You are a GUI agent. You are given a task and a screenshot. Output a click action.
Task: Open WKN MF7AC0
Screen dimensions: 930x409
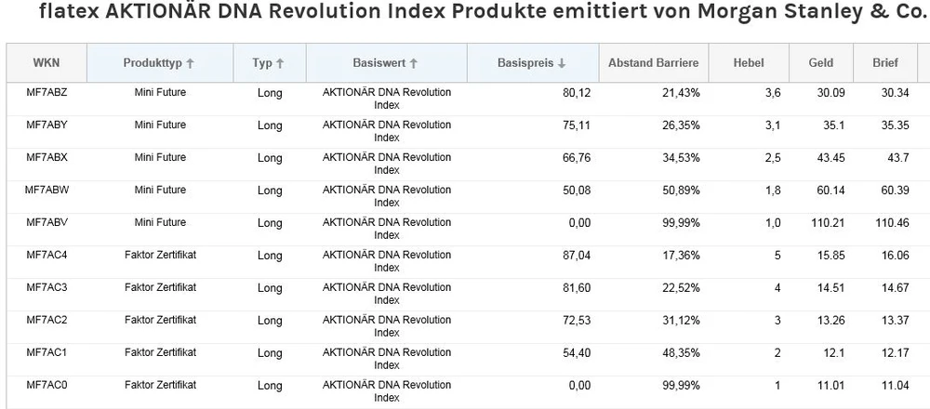(46, 385)
